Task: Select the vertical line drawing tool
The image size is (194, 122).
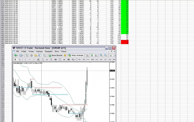Action: (x=25, y=59)
